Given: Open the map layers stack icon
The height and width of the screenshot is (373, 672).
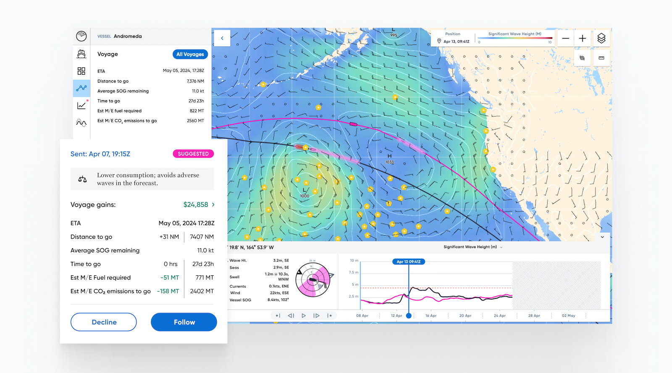Looking at the screenshot, I should click(x=601, y=39).
